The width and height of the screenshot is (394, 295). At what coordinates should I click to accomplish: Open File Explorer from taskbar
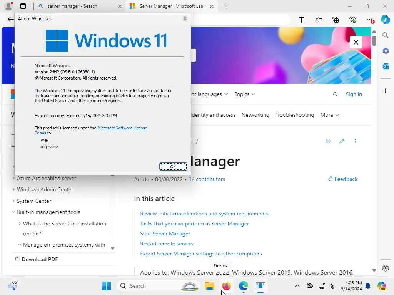click(x=209, y=286)
